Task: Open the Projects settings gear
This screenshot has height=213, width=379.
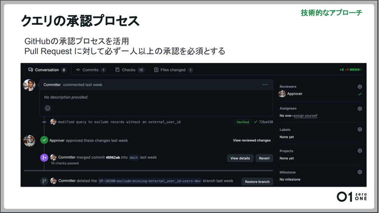Action: click(x=359, y=151)
